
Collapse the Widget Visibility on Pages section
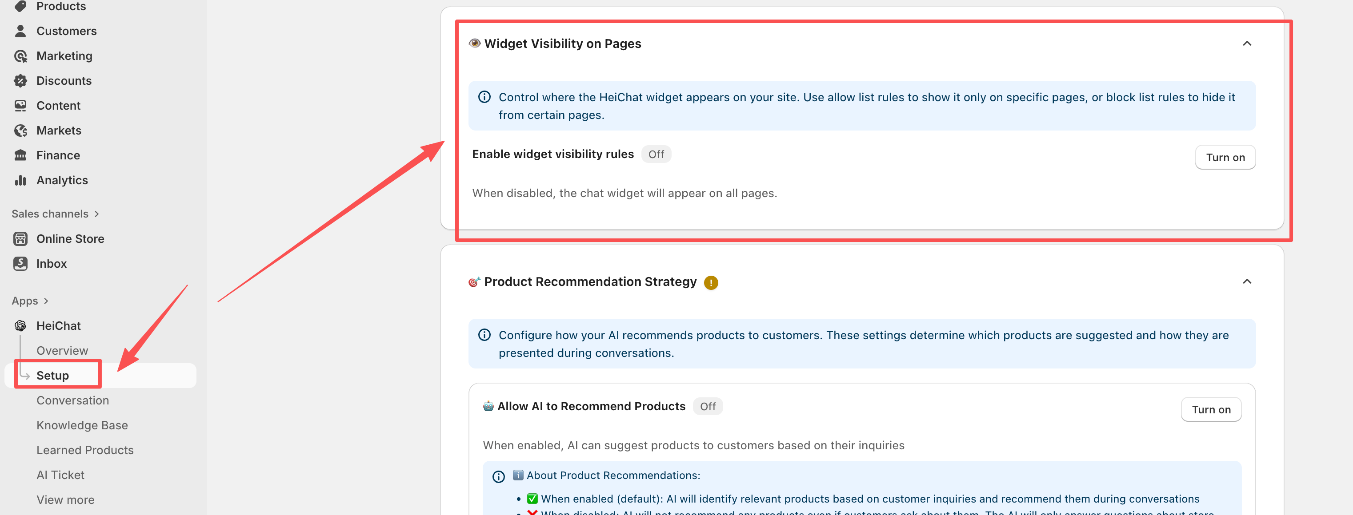pos(1246,44)
